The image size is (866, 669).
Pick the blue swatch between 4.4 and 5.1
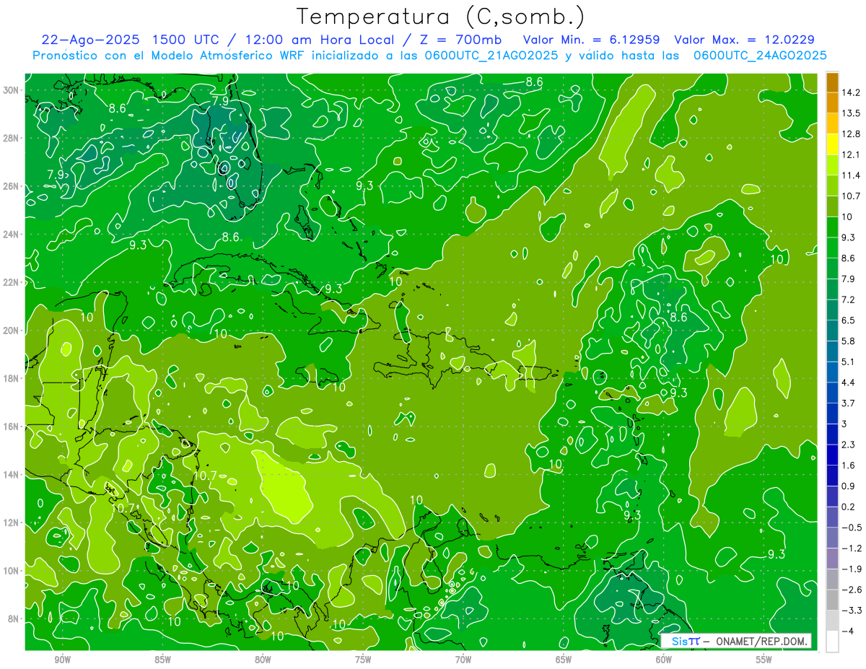click(x=832, y=372)
